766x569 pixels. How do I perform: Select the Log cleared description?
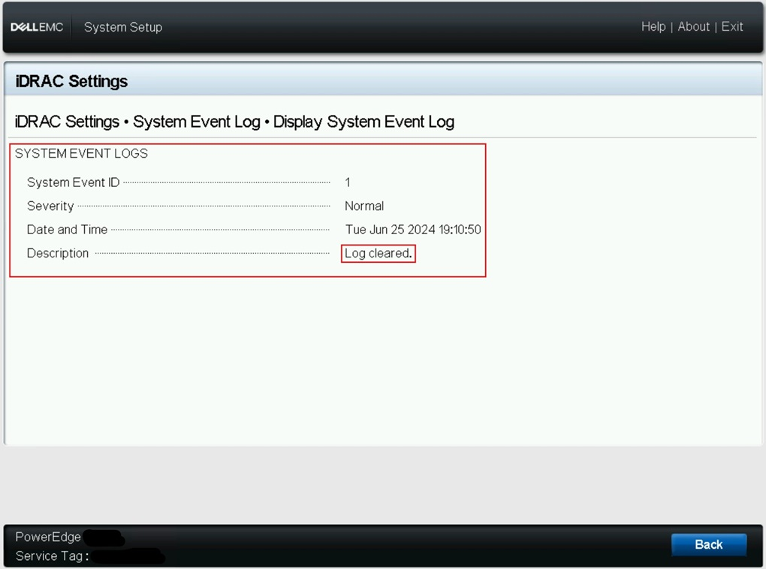point(378,254)
